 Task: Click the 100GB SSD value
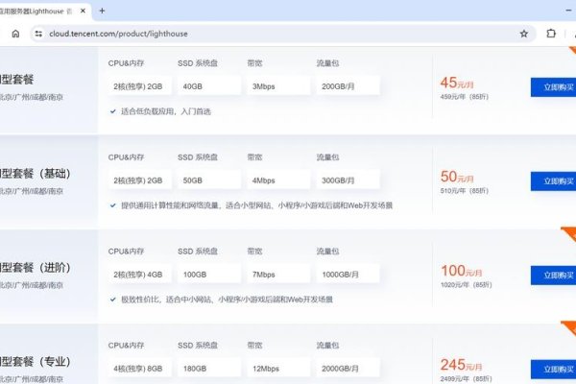209,275
